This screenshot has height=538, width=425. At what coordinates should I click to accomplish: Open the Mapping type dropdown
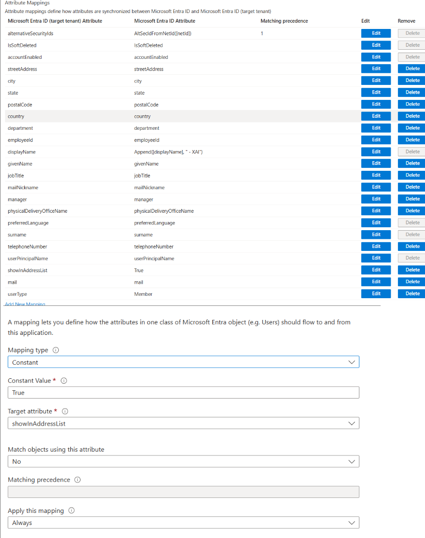183,362
